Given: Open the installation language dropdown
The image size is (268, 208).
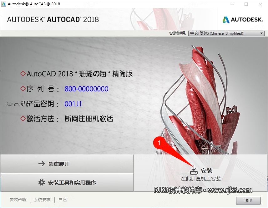Looking at the screenshot, I should click(226, 33).
